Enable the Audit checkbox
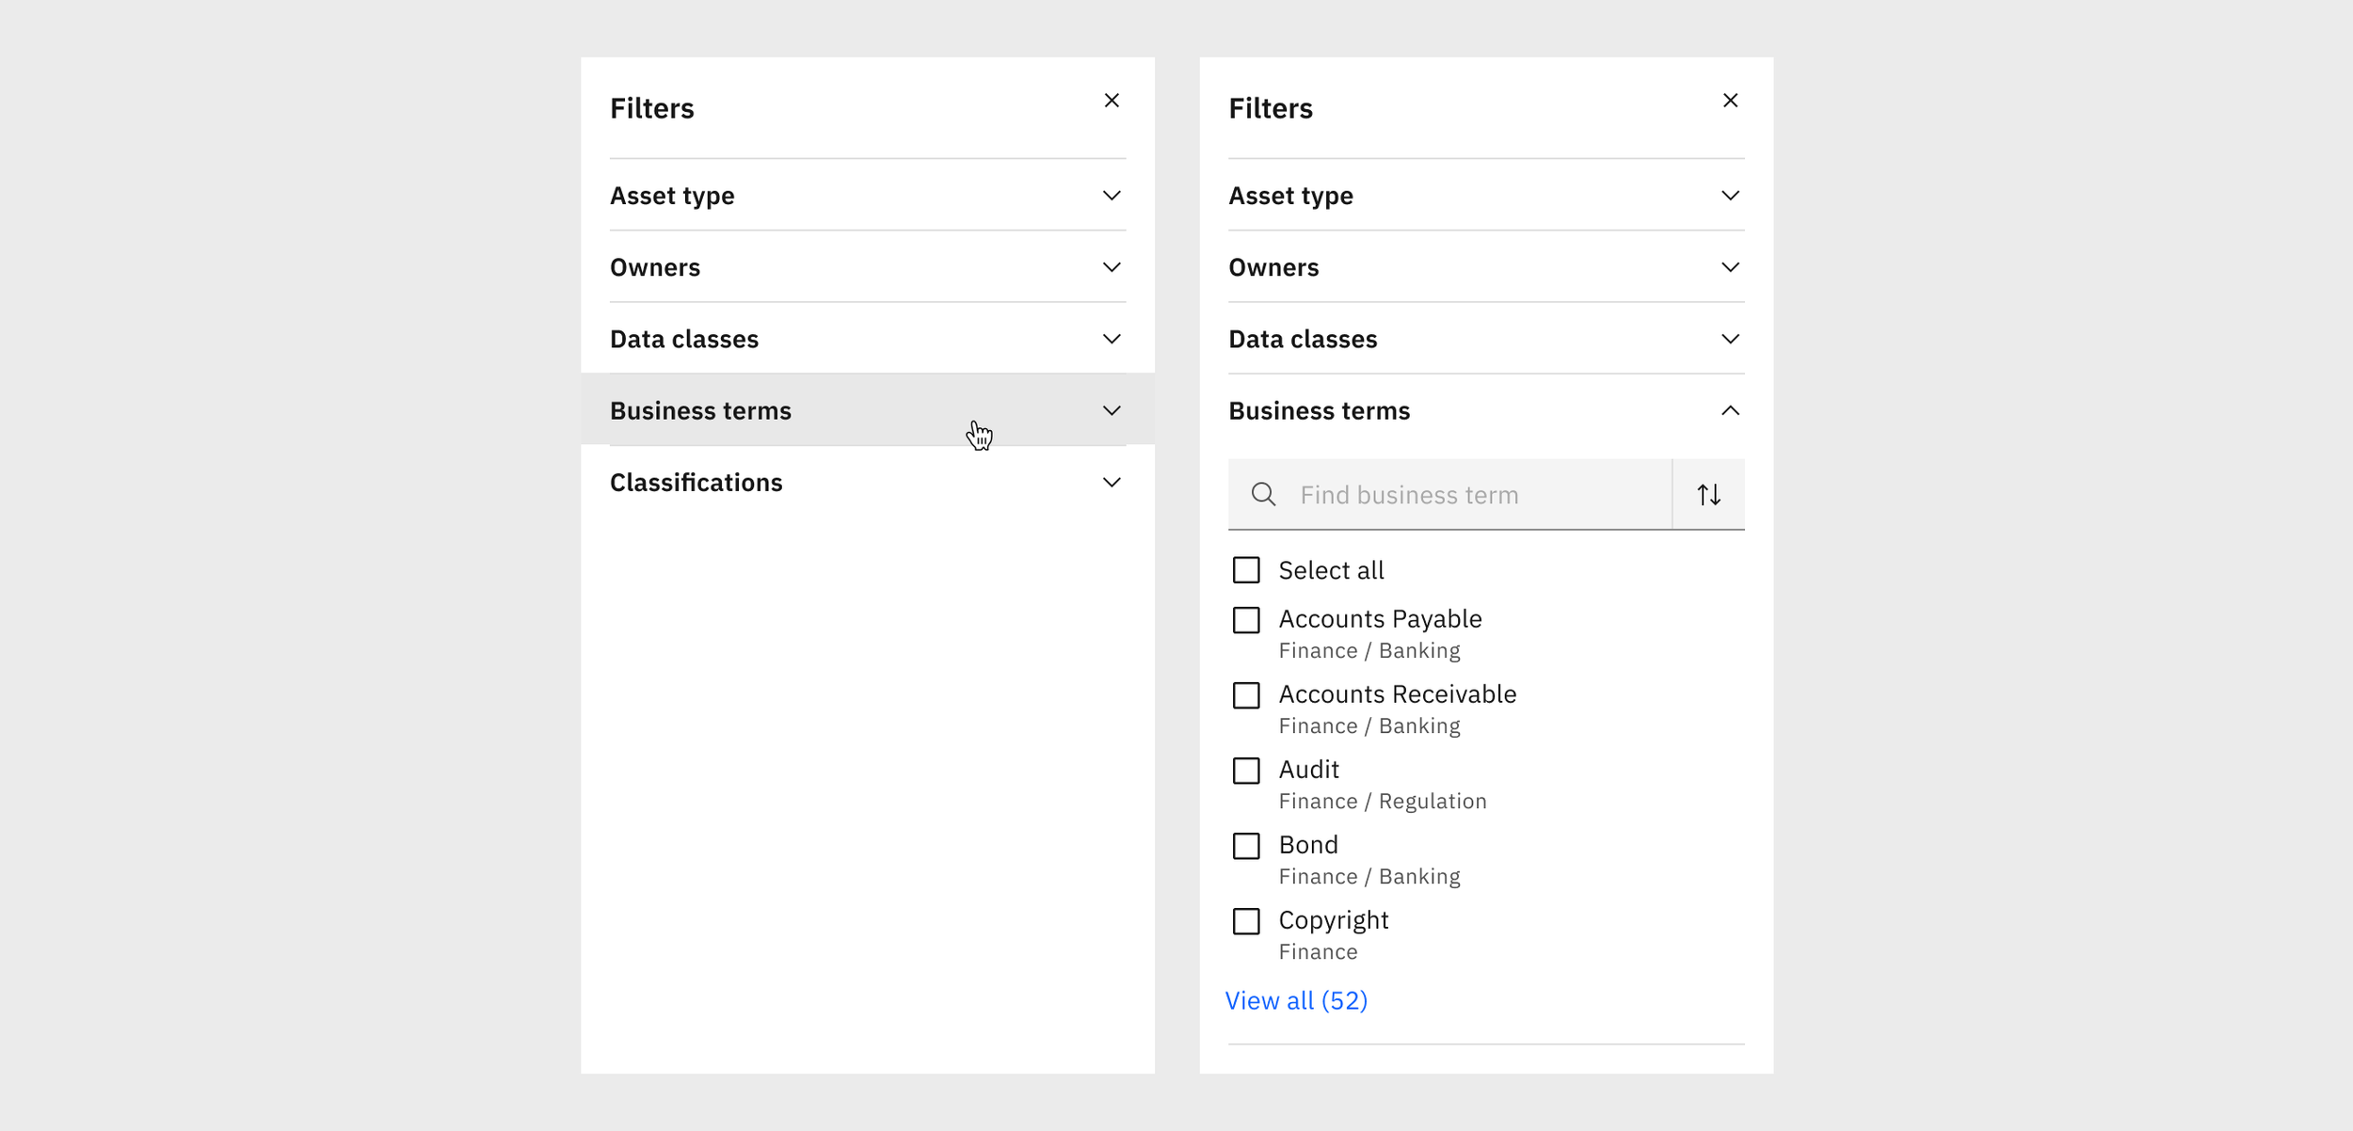Screen dimensions: 2353x1131 (x=1246, y=771)
